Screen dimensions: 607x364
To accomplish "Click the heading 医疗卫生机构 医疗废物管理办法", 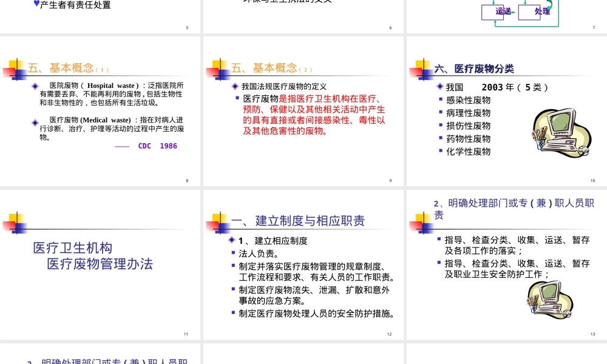I will [x=93, y=255].
